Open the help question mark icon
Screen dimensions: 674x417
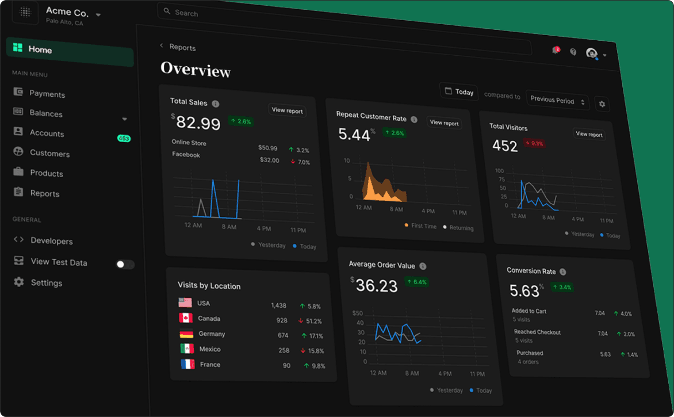pos(573,52)
